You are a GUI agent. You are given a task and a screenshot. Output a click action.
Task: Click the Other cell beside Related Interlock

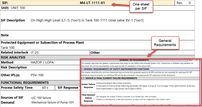(x=95, y=53)
